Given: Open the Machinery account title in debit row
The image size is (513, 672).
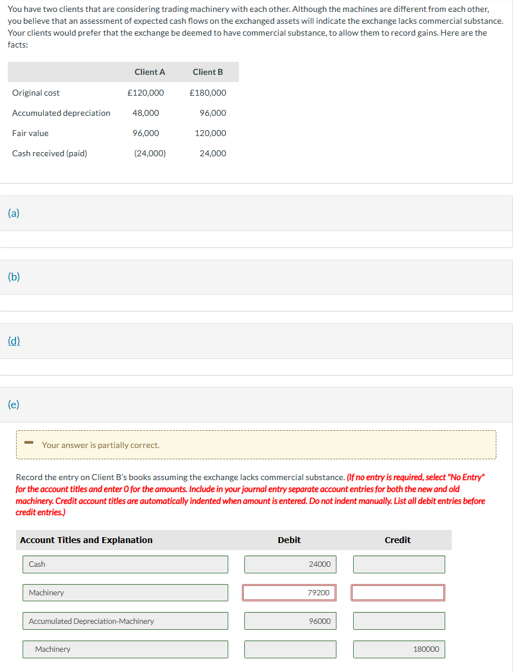Looking at the screenshot, I should click(125, 593).
